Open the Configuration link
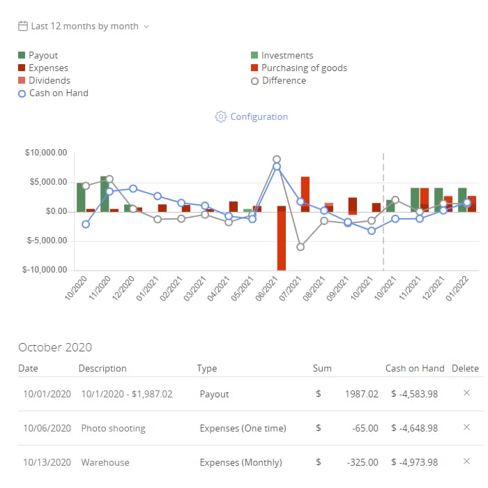The height and width of the screenshot is (488, 488). click(259, 116)
